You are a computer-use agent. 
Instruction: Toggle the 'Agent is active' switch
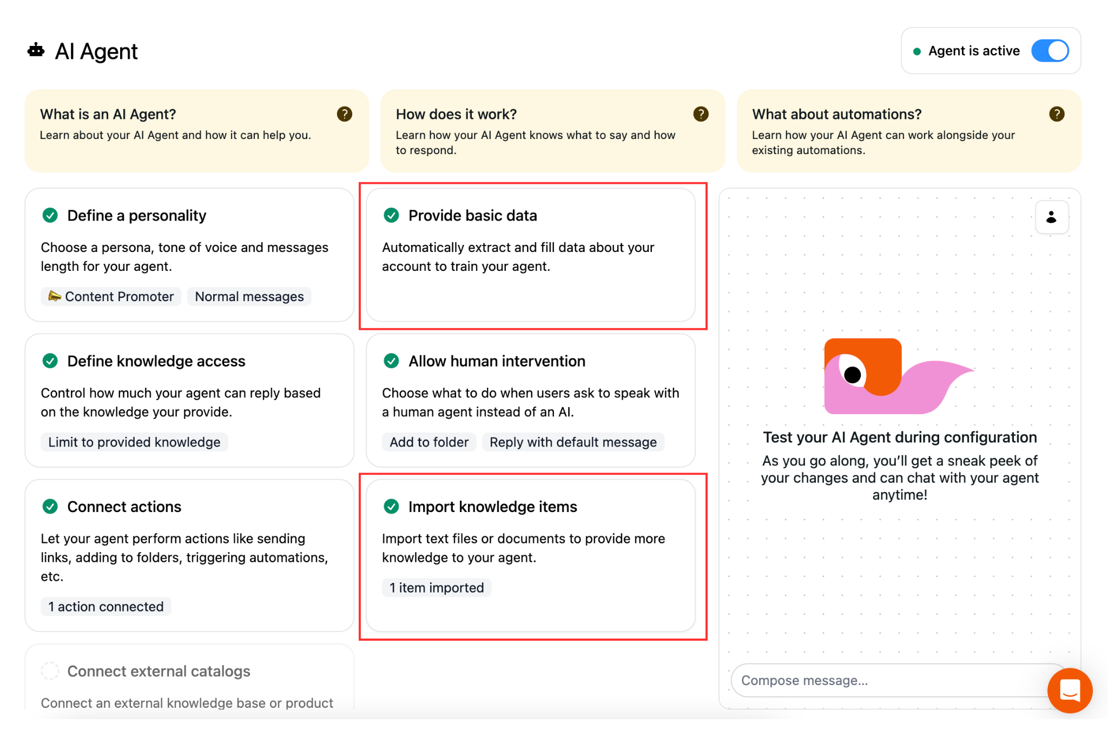point(1050,51)
